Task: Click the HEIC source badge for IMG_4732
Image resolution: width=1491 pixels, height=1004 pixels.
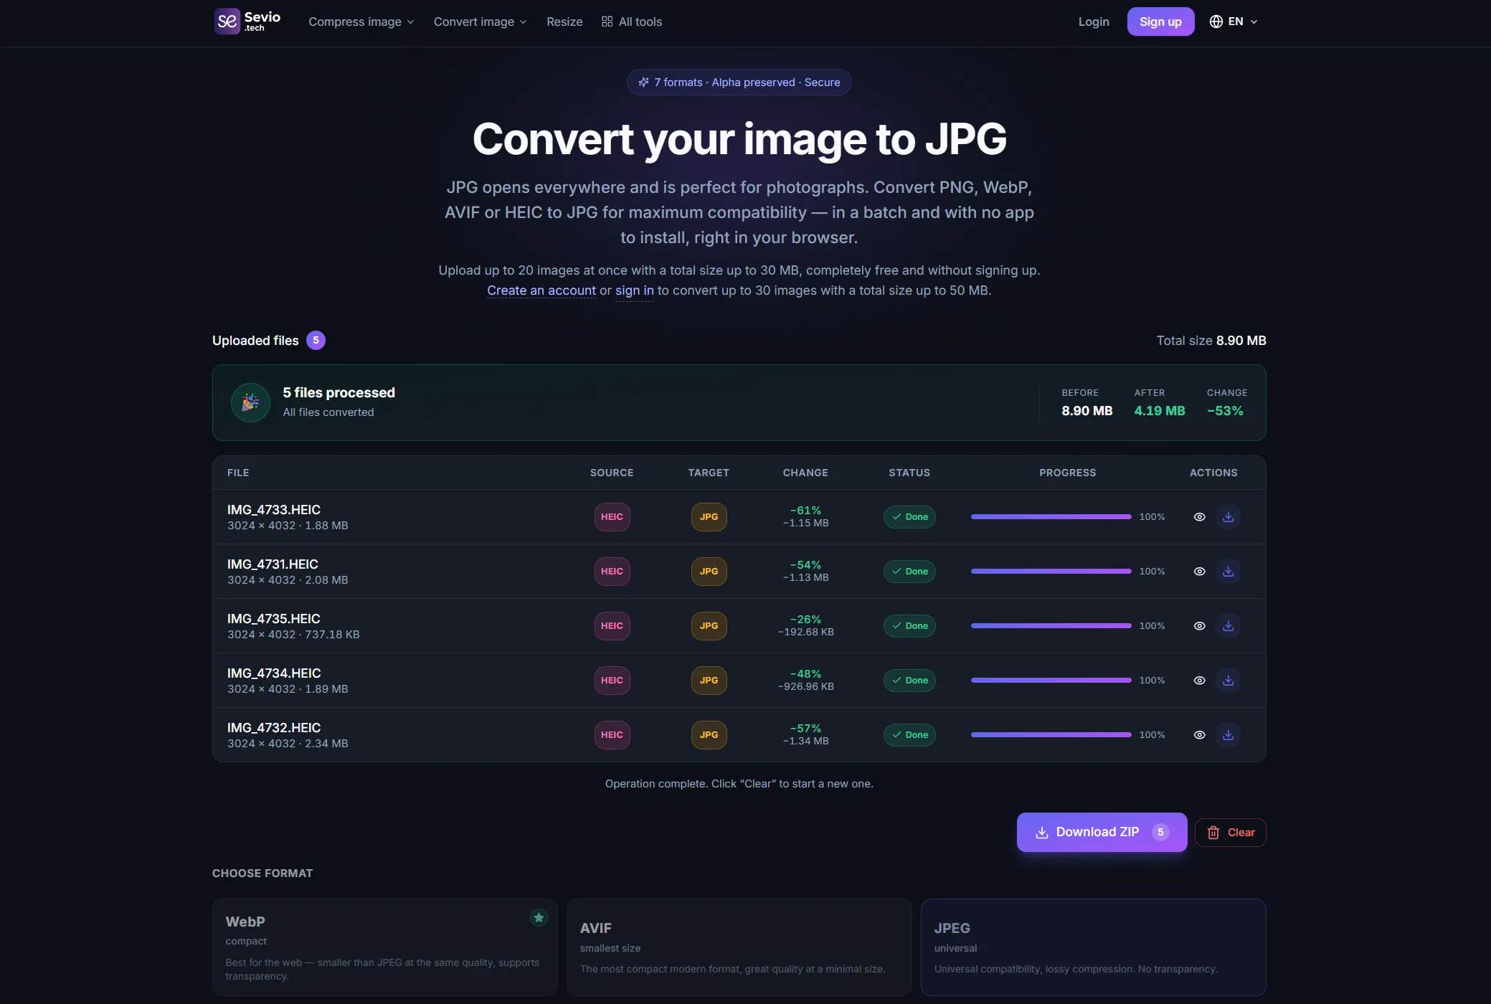Action: 612,735
